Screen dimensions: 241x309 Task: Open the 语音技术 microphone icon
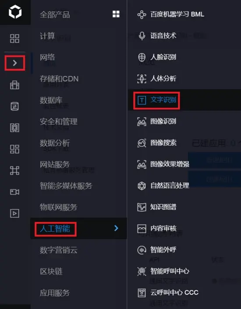[x=142, y=36]
